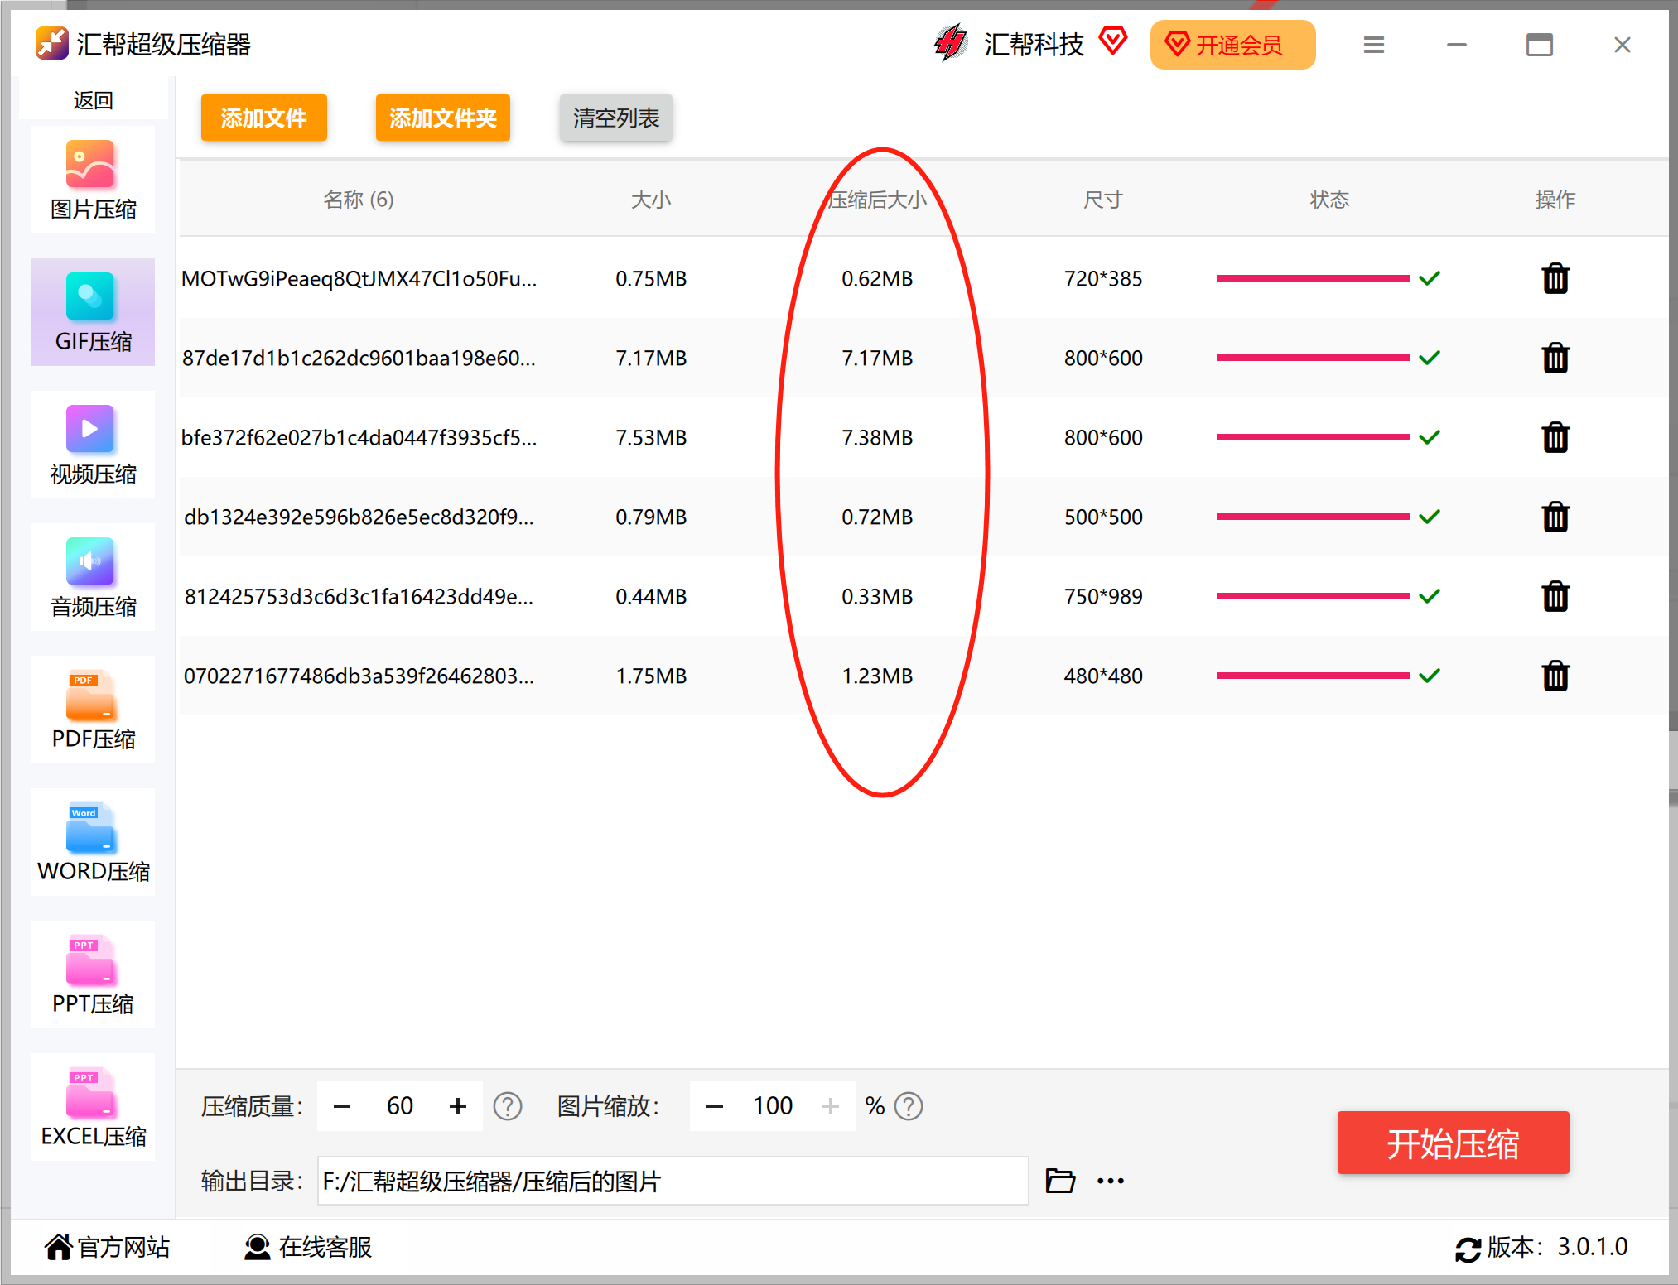
Task: Click the 名称 (6) column header
Action: 359,200
